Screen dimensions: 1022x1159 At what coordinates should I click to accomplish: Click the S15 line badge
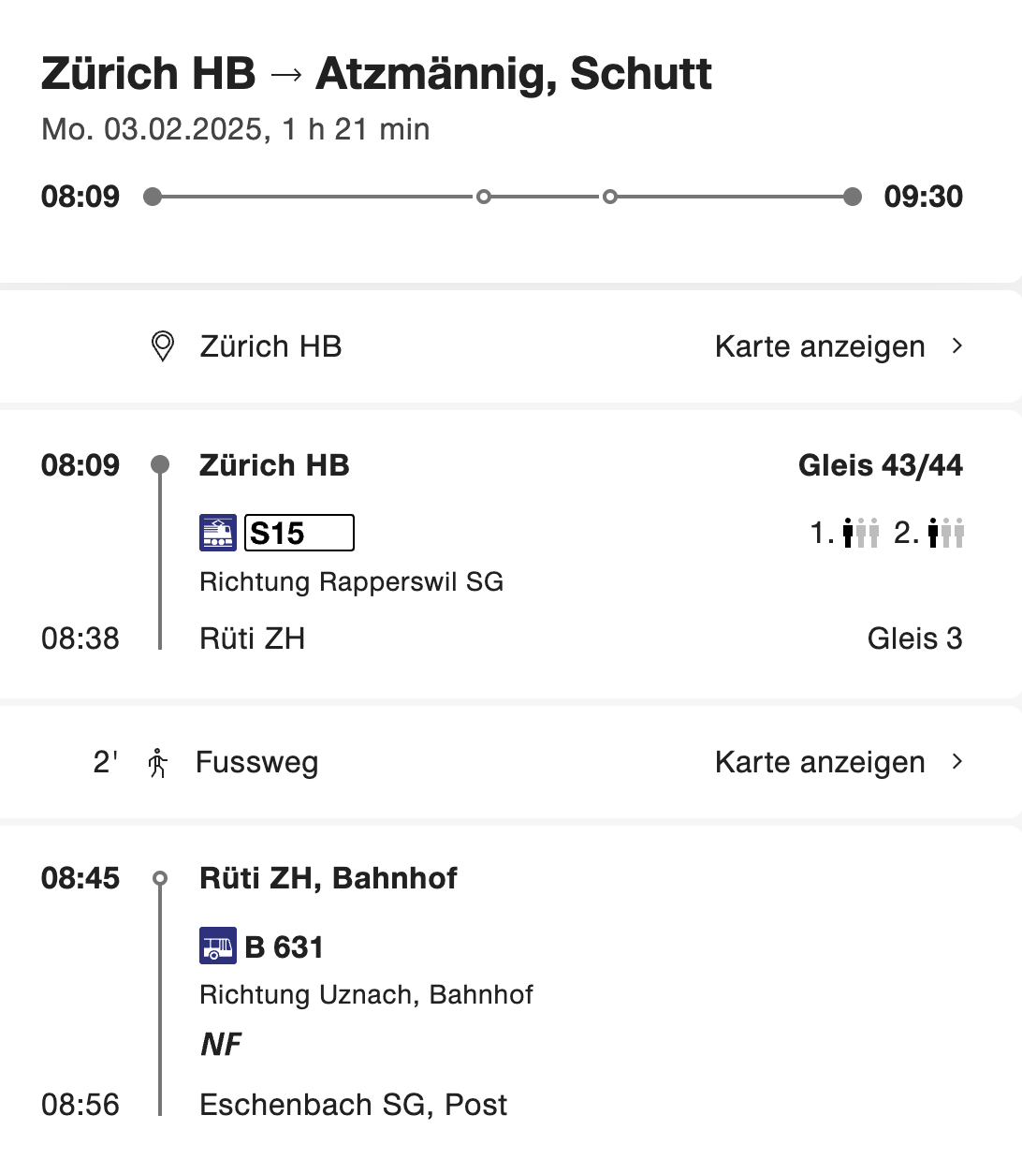tap(299, 533)
